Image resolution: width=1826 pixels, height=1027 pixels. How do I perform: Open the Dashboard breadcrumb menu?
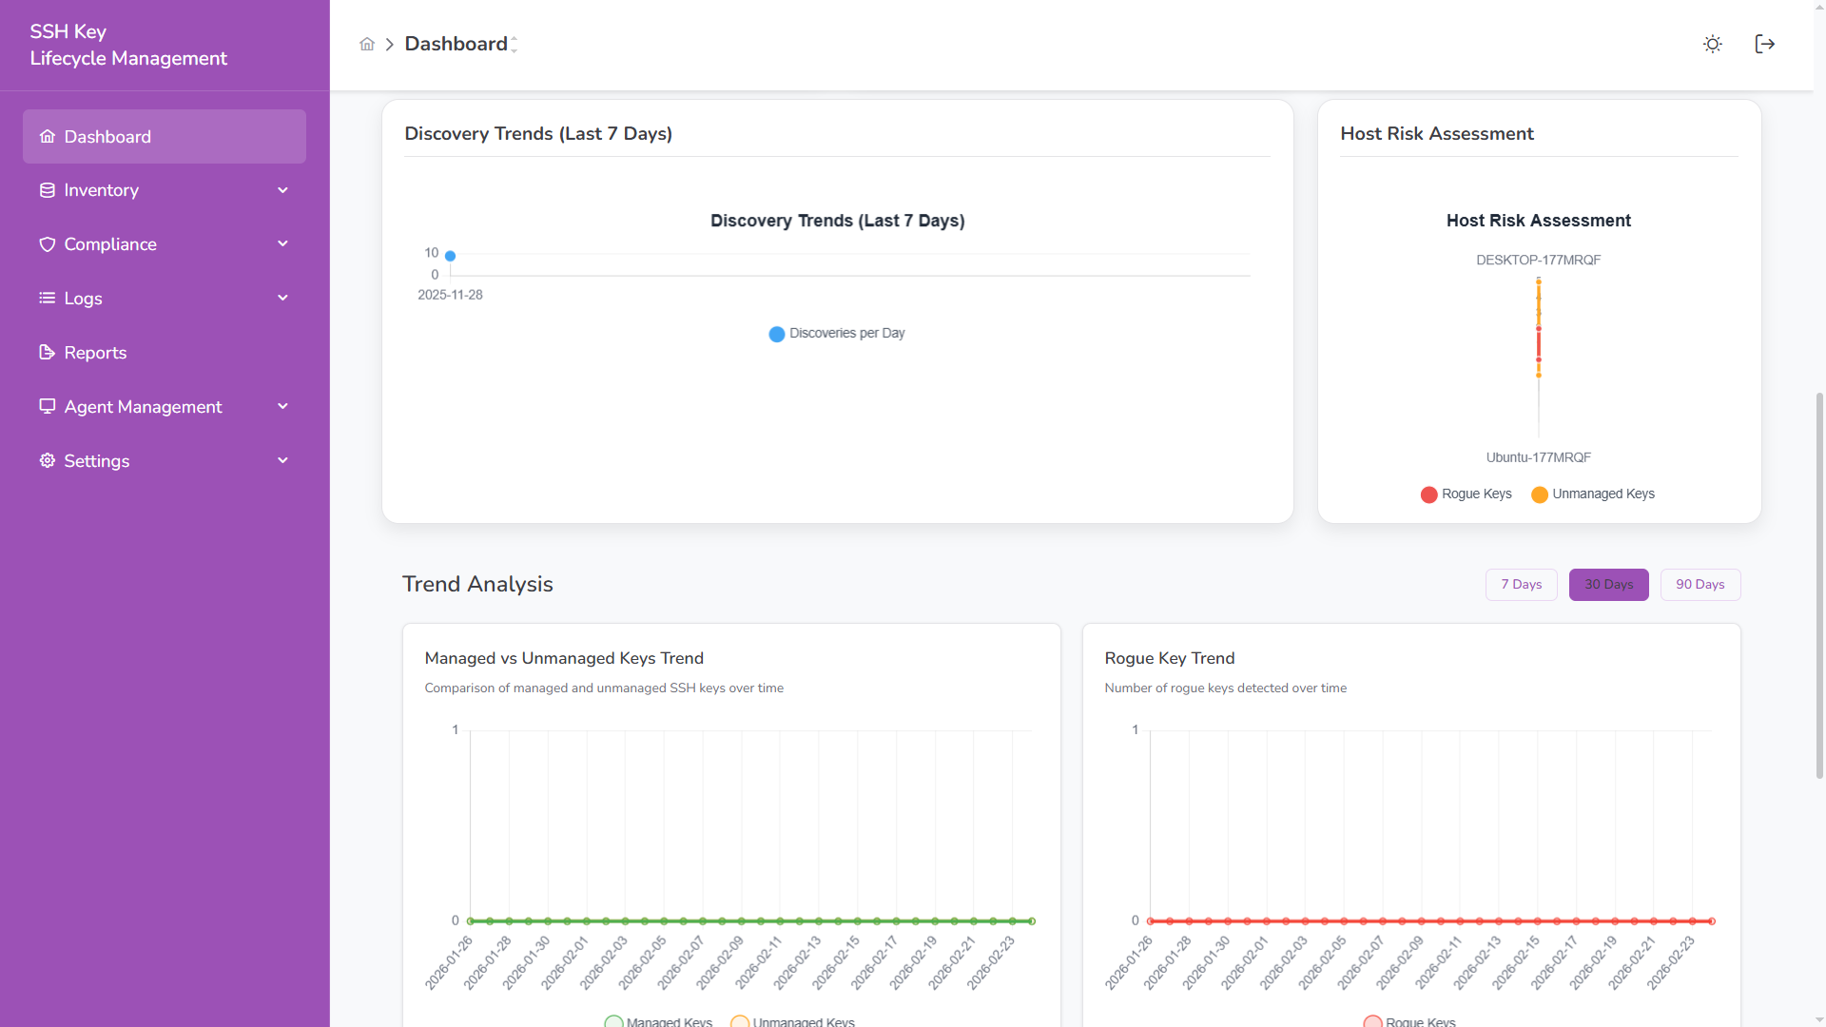tap(514, 44)
